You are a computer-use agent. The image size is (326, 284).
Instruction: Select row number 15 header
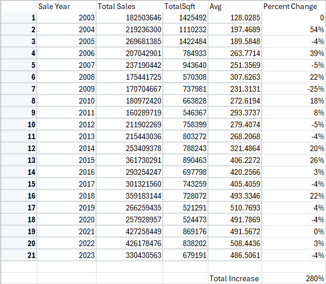pos(19,184)
